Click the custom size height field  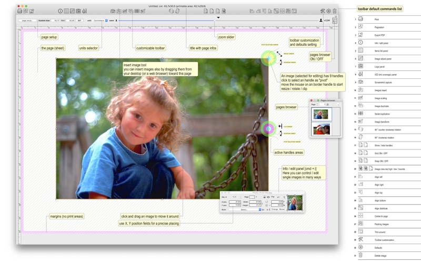tap(71, 21)
